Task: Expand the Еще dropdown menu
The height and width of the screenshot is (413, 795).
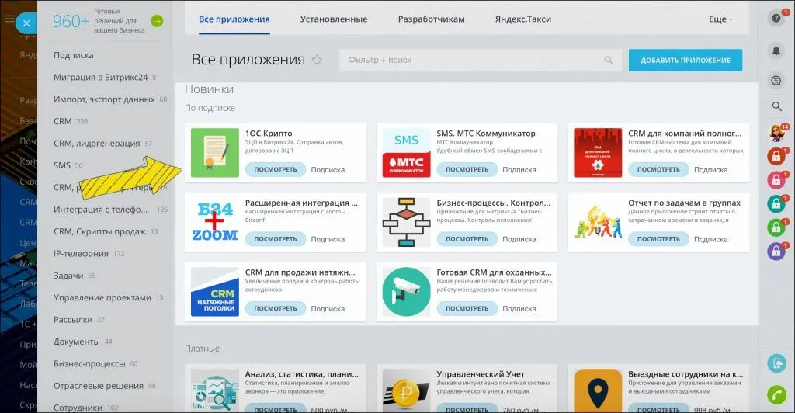Action: (720, 19)
